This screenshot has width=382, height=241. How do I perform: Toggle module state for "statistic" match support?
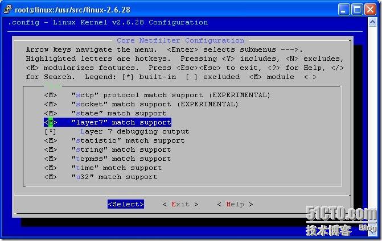[x=51, y=140]
